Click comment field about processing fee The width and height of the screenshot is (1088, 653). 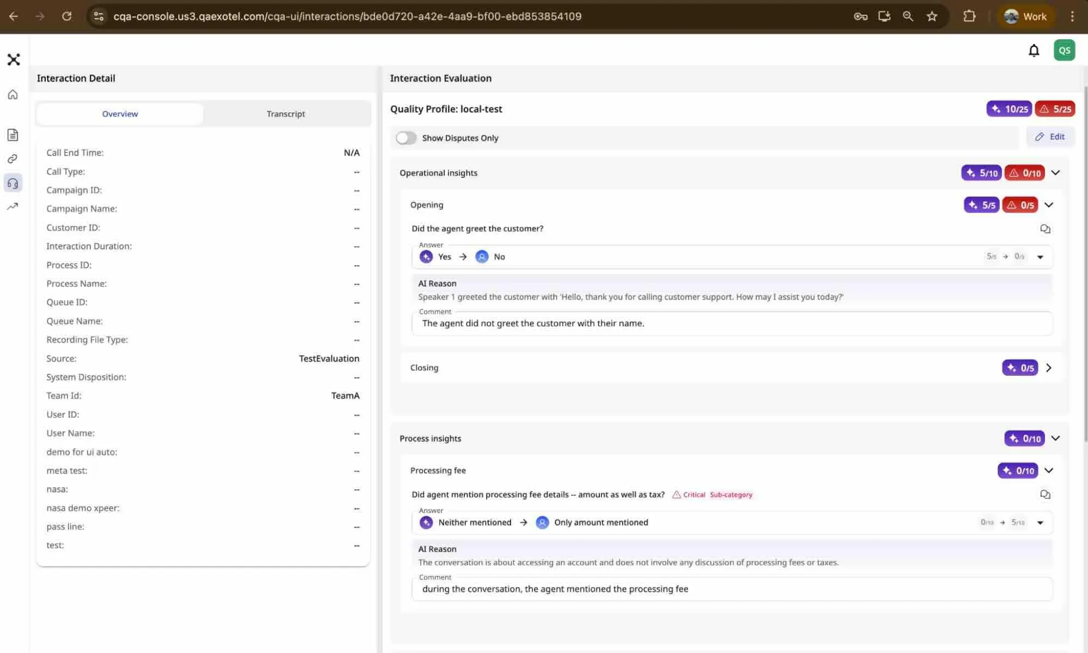[x=732, y=589]
